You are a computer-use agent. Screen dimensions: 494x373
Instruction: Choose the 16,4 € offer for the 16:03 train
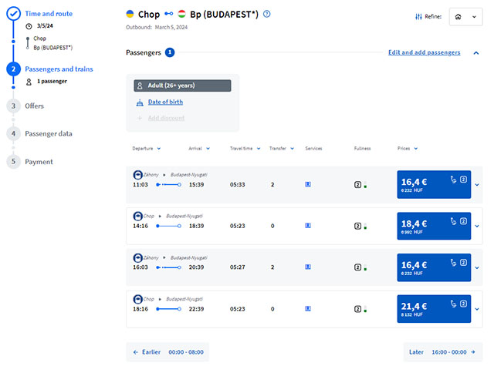(434, 267)
